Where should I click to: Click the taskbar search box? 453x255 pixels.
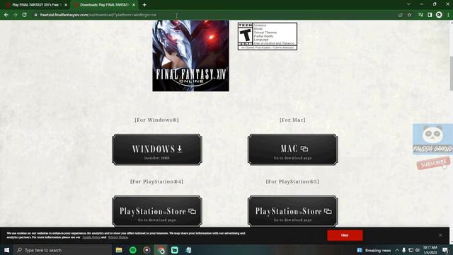pyautogui.click(x=62, y=250)
